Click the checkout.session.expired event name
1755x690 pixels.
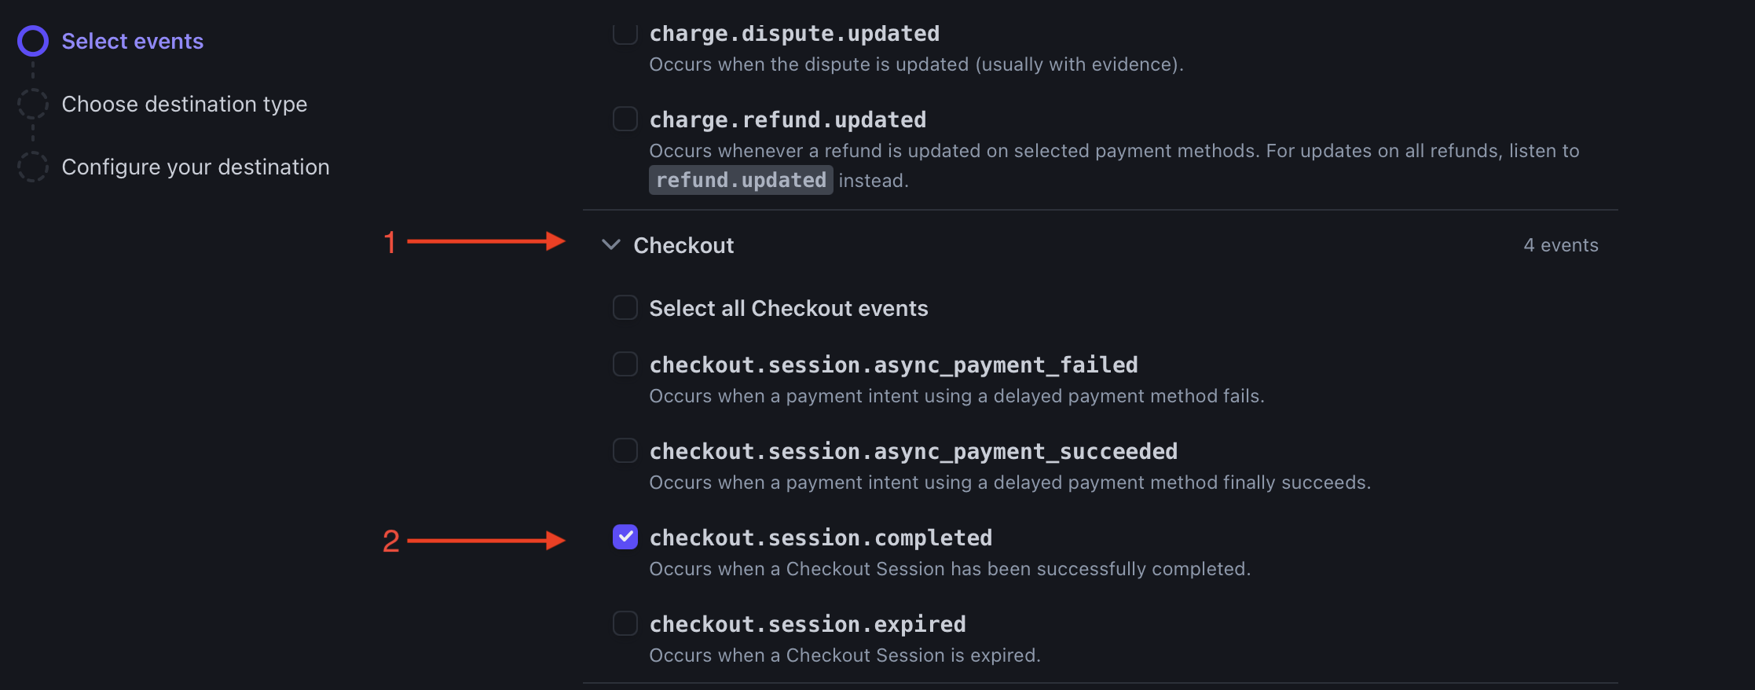[807, 624]
